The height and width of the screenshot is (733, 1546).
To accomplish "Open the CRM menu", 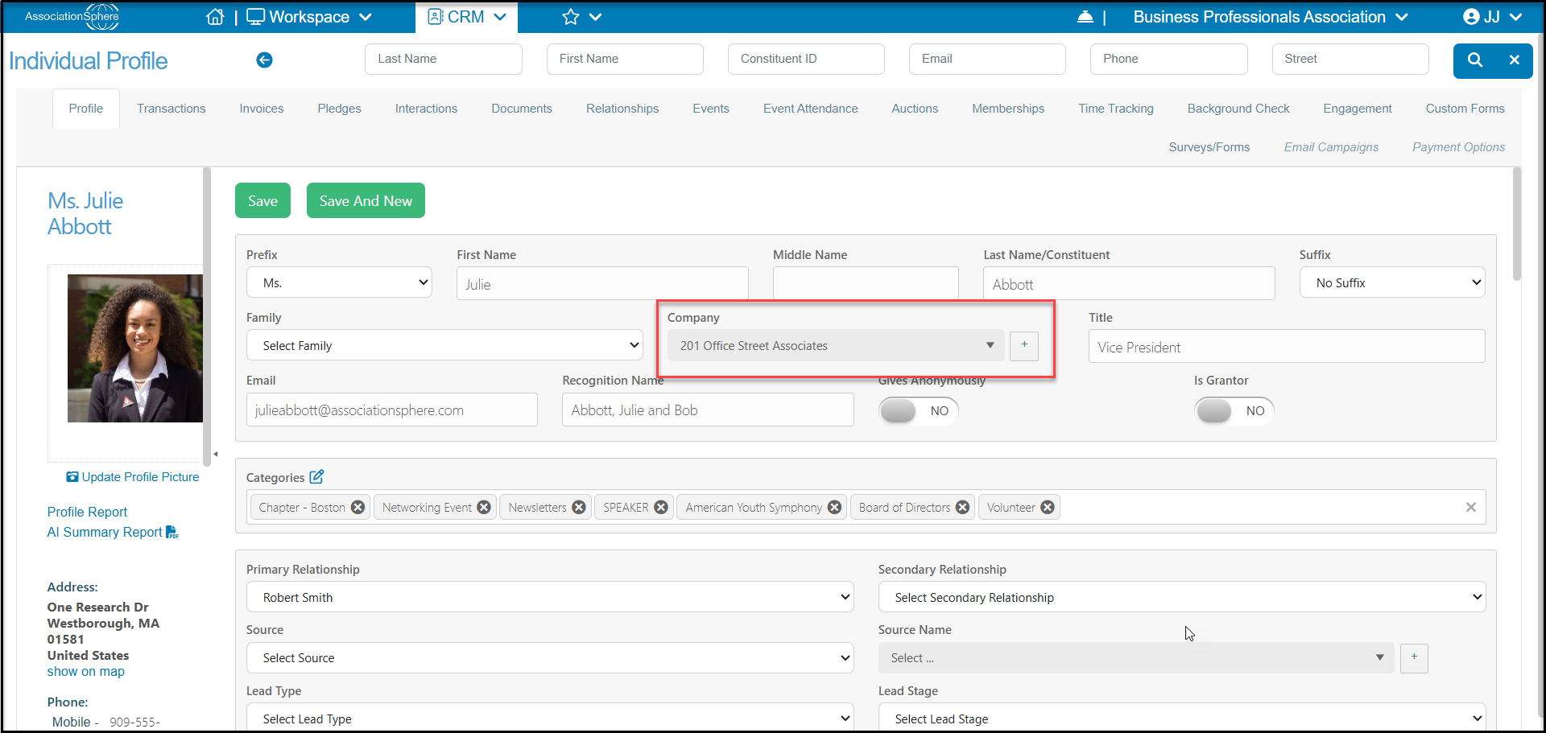I will point(467,17).
